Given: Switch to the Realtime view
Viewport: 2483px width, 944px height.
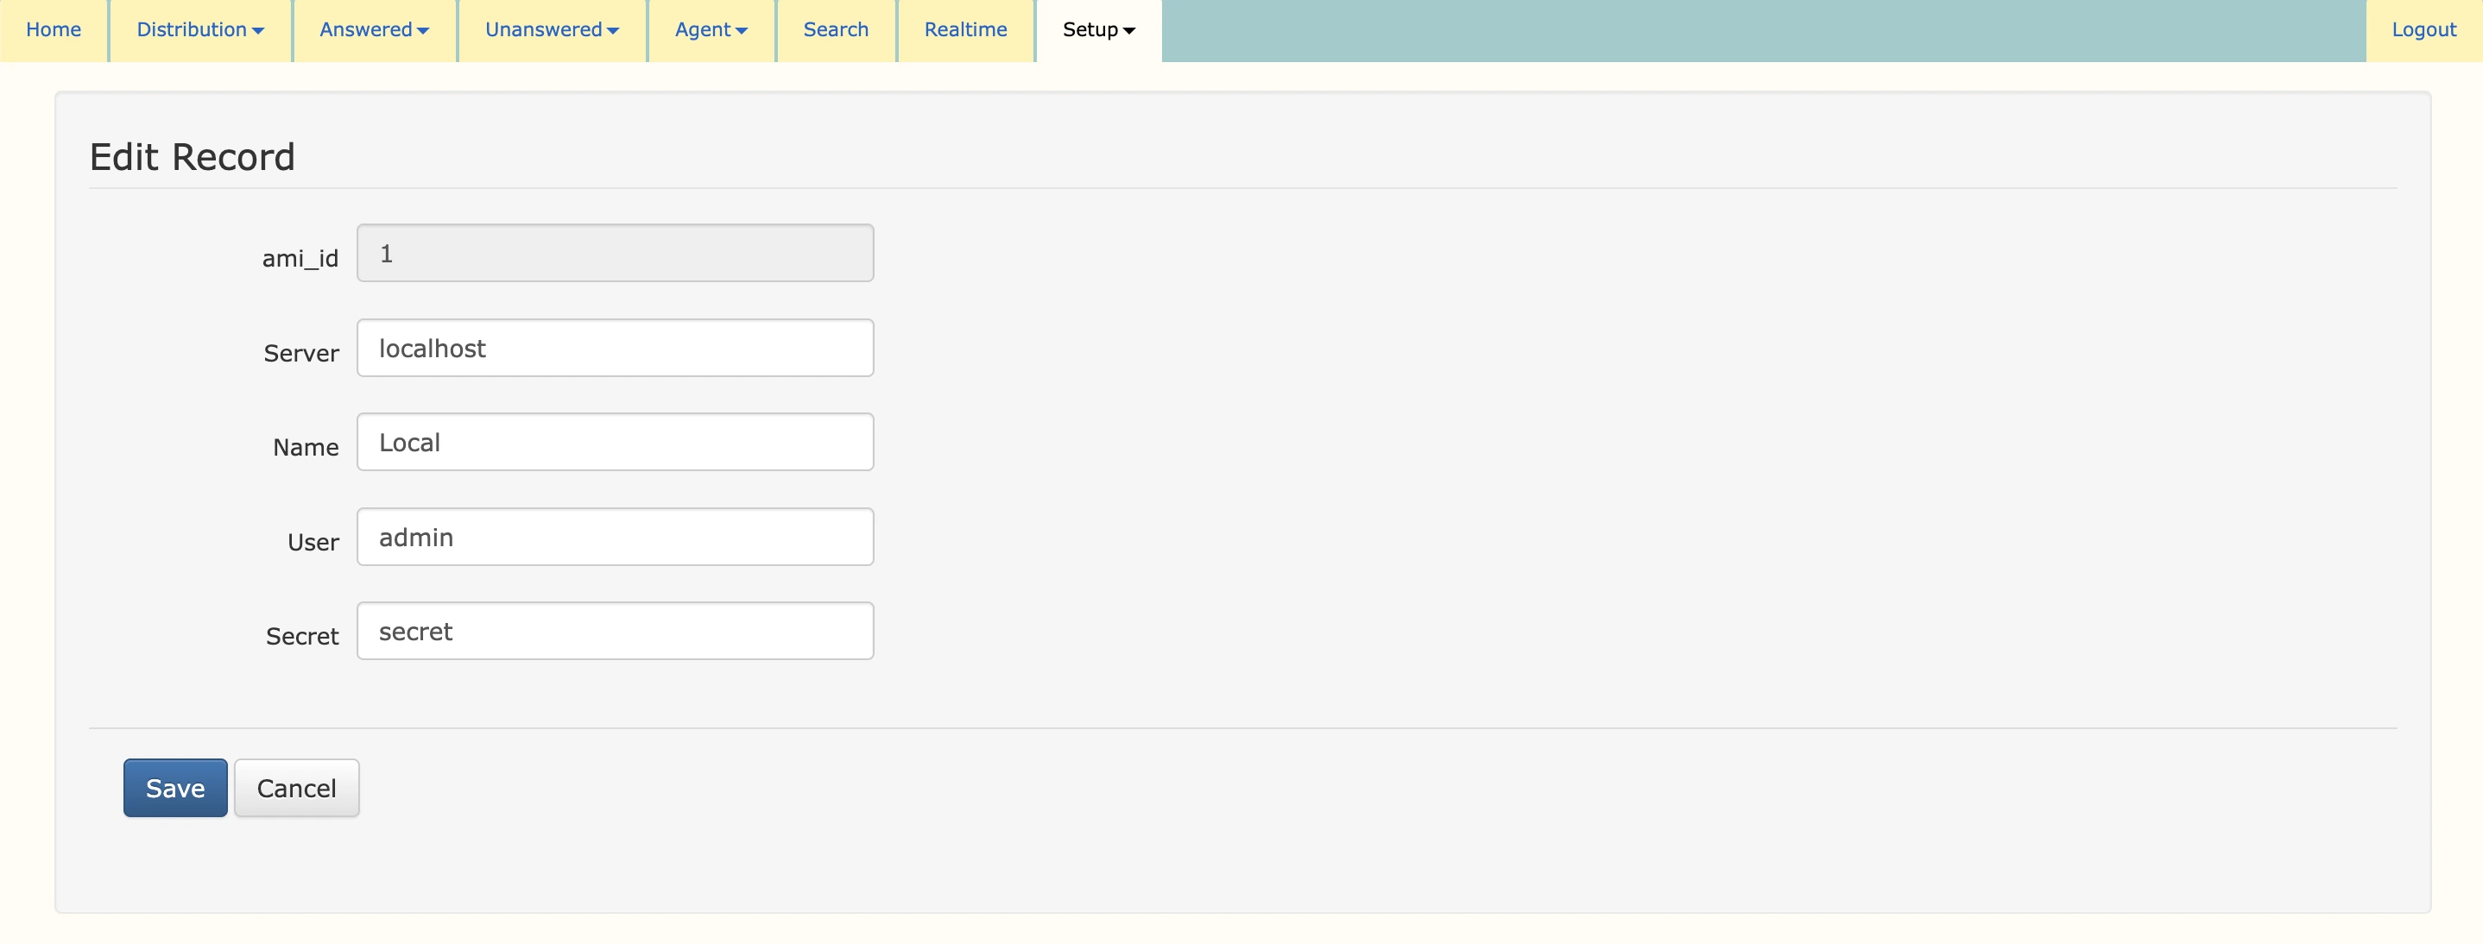Looking at the screenshot, I should (965, 30).
